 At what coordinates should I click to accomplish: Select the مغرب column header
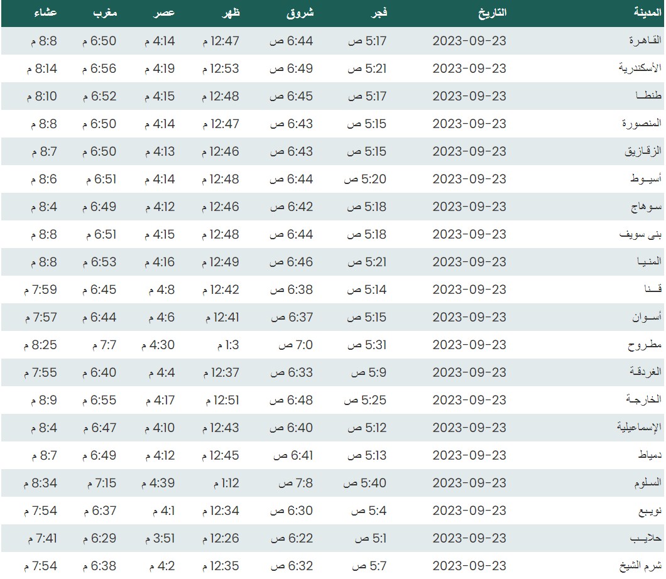pos(106,13)
